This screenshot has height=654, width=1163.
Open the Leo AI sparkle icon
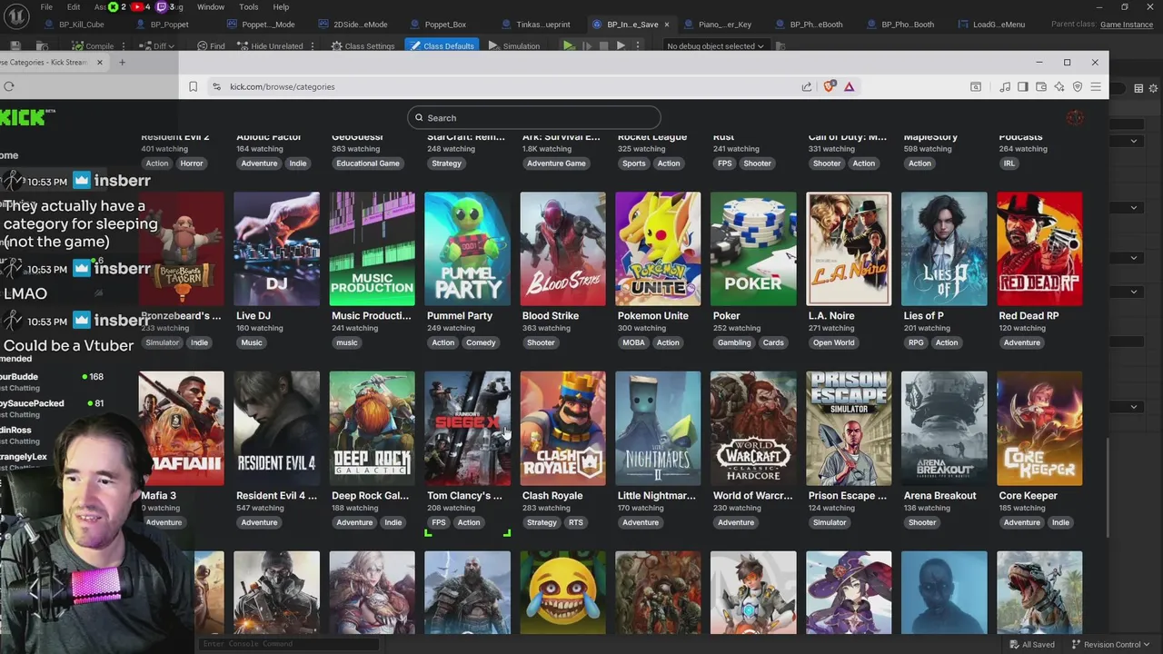[1059, 86]
